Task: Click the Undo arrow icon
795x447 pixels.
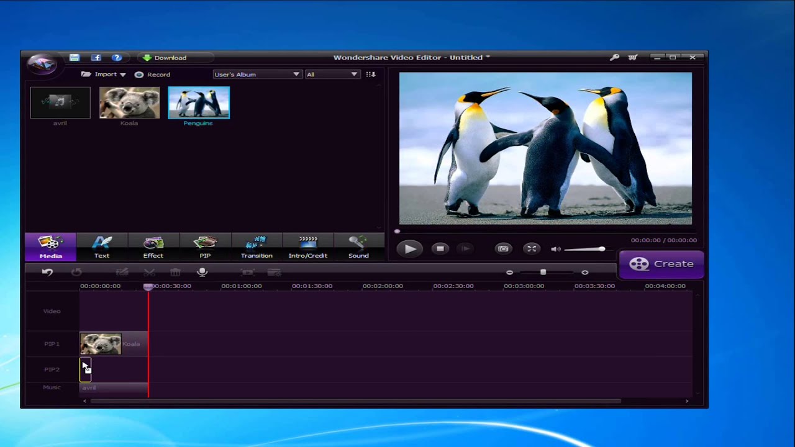Action: point(47,272)
